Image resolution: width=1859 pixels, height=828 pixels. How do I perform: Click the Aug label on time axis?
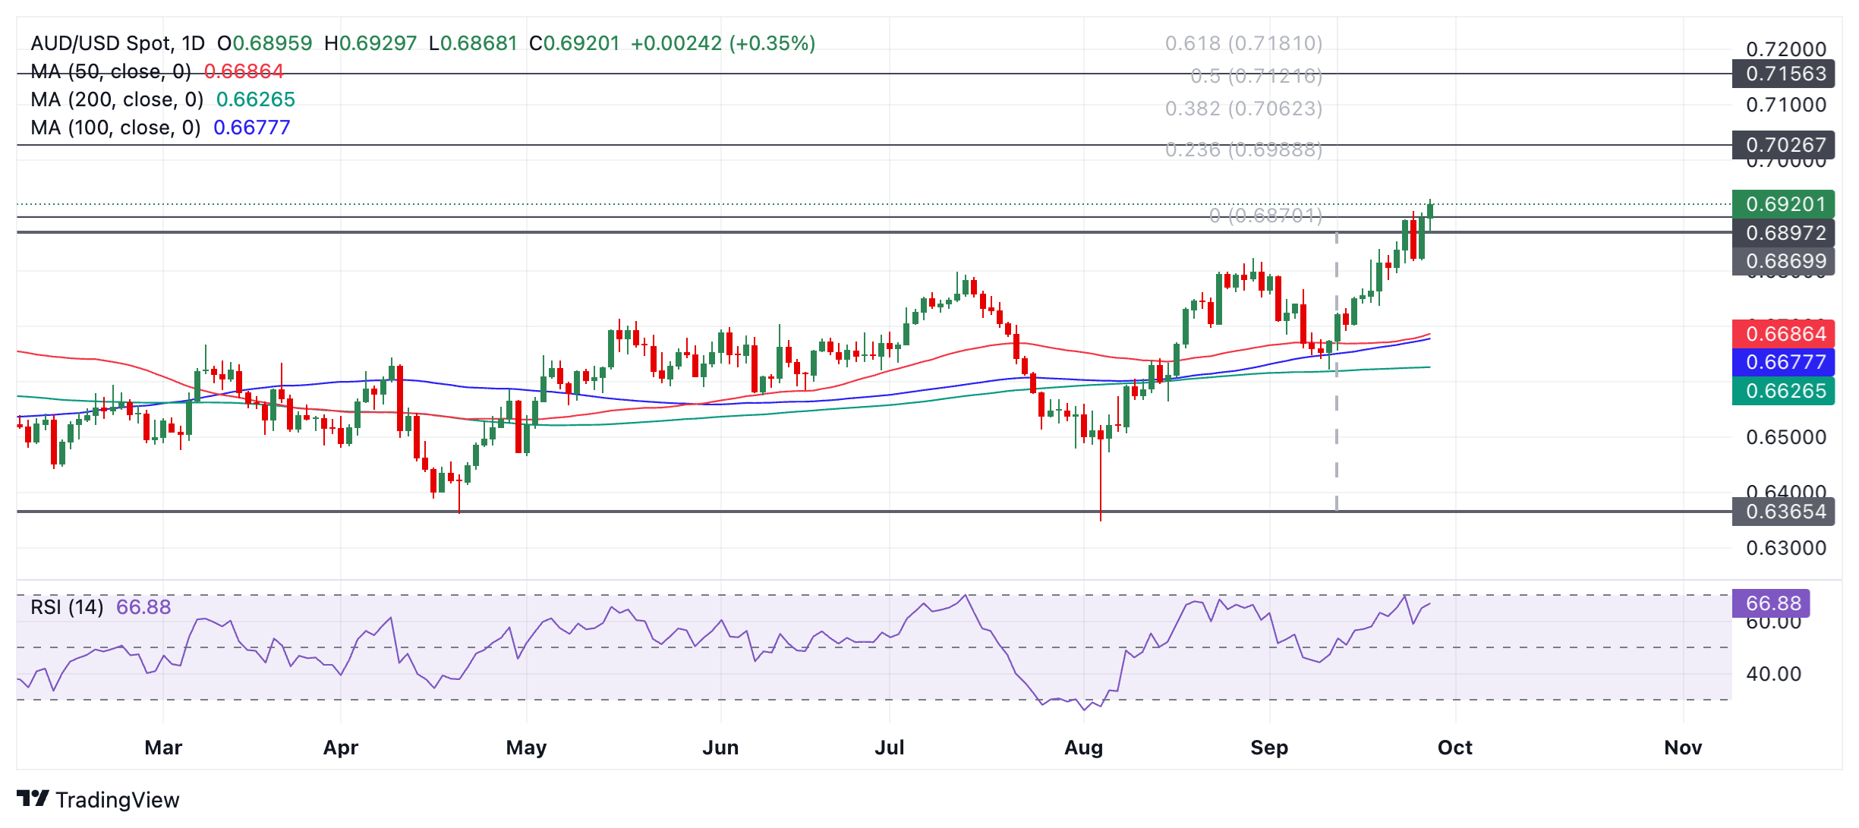point(1083,748)
